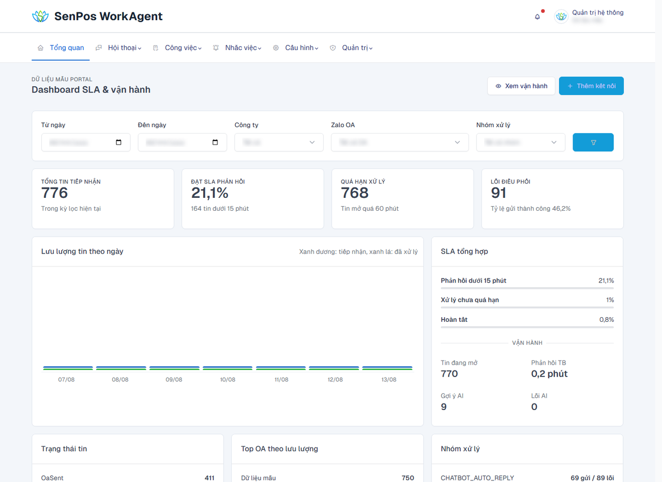Click the notification bell icon
Viewport: 662px width, 482px height.
click(x=537, y=17)
